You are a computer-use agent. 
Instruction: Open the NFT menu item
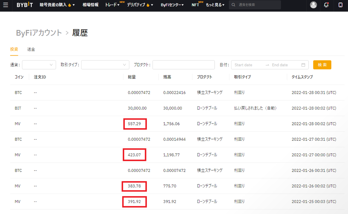click(x=195, y=5)
